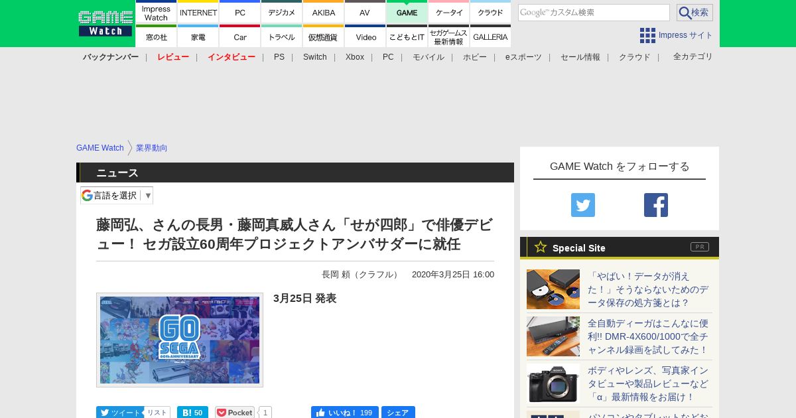Image resolution: width=796 pixels, height=418 pixels.
Task: Read データ保存の処方箋 special article
Action: pyautogui.click(x=648, y=289)
